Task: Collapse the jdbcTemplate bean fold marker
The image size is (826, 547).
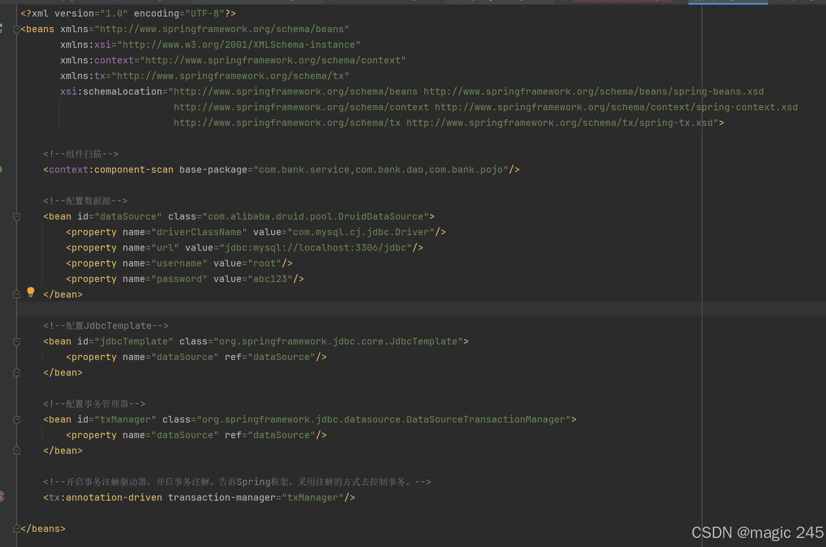Action: 17,342
